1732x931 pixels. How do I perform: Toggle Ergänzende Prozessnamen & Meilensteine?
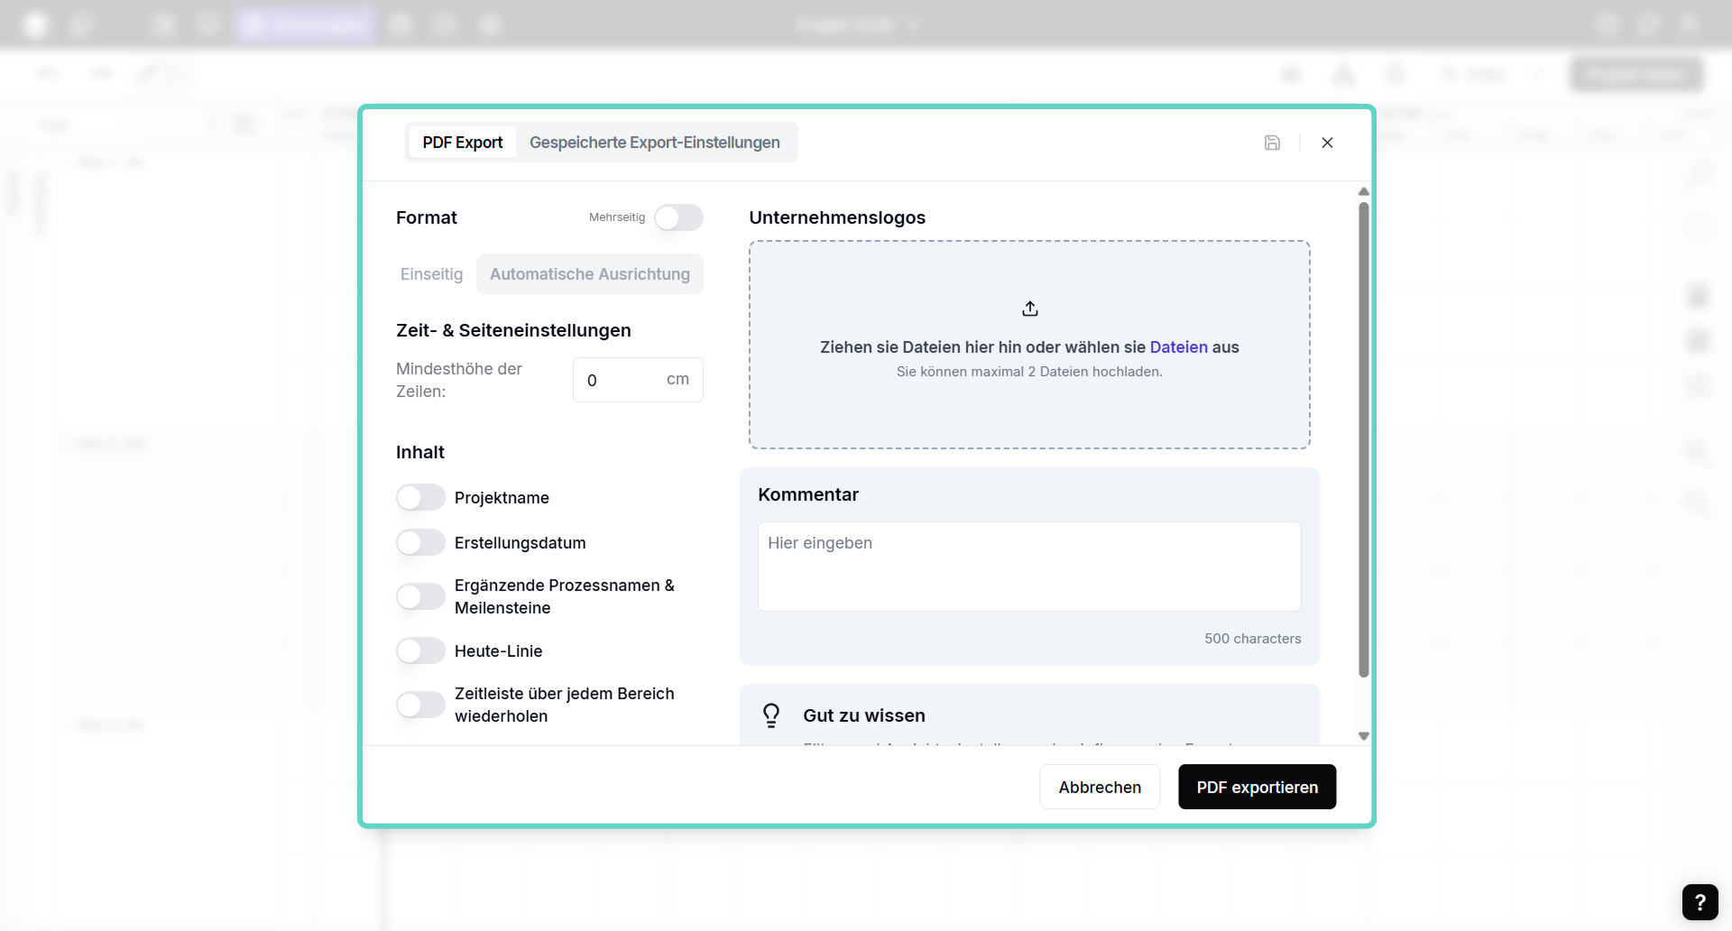420,596
